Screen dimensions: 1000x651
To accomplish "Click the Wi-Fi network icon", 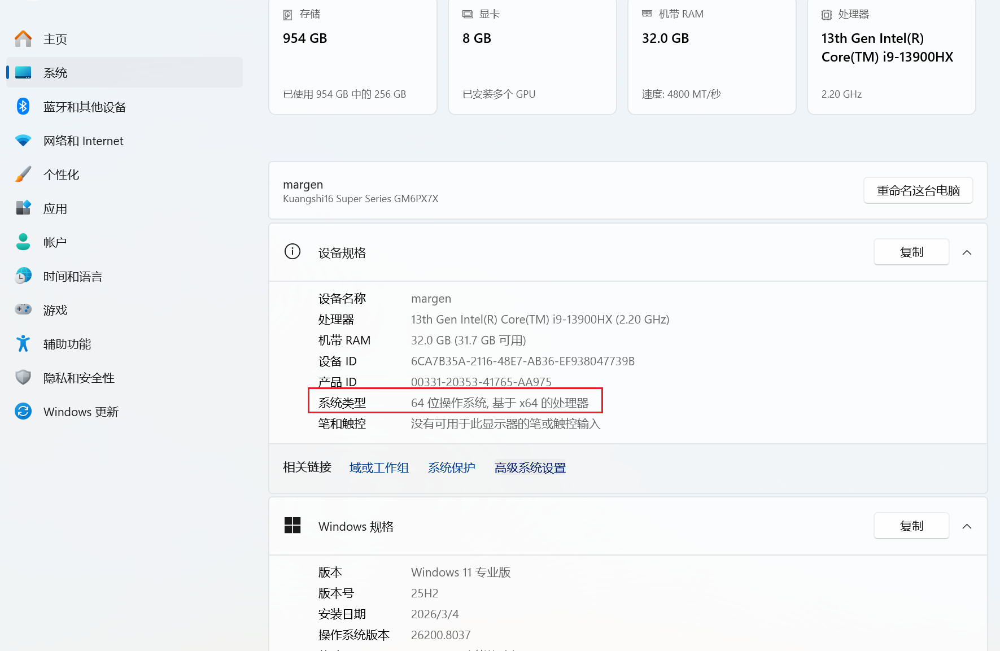I will click(23, 140).
